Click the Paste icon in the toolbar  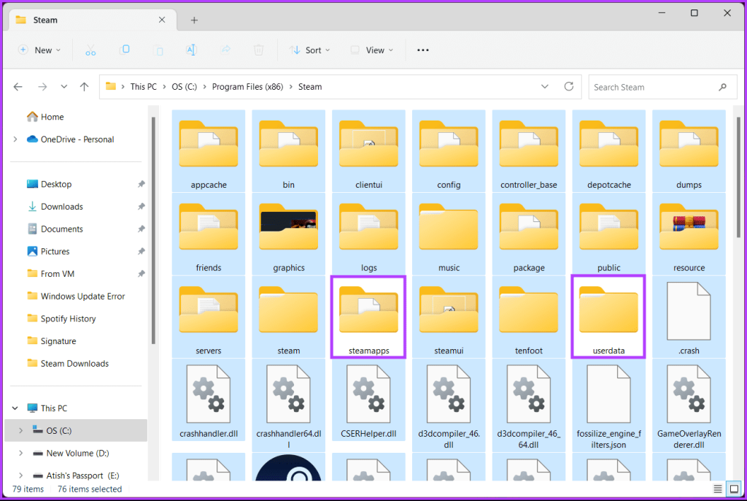tap(158, 50)
